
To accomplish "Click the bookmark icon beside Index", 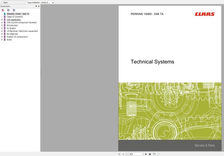I will [x=5, y=40].
